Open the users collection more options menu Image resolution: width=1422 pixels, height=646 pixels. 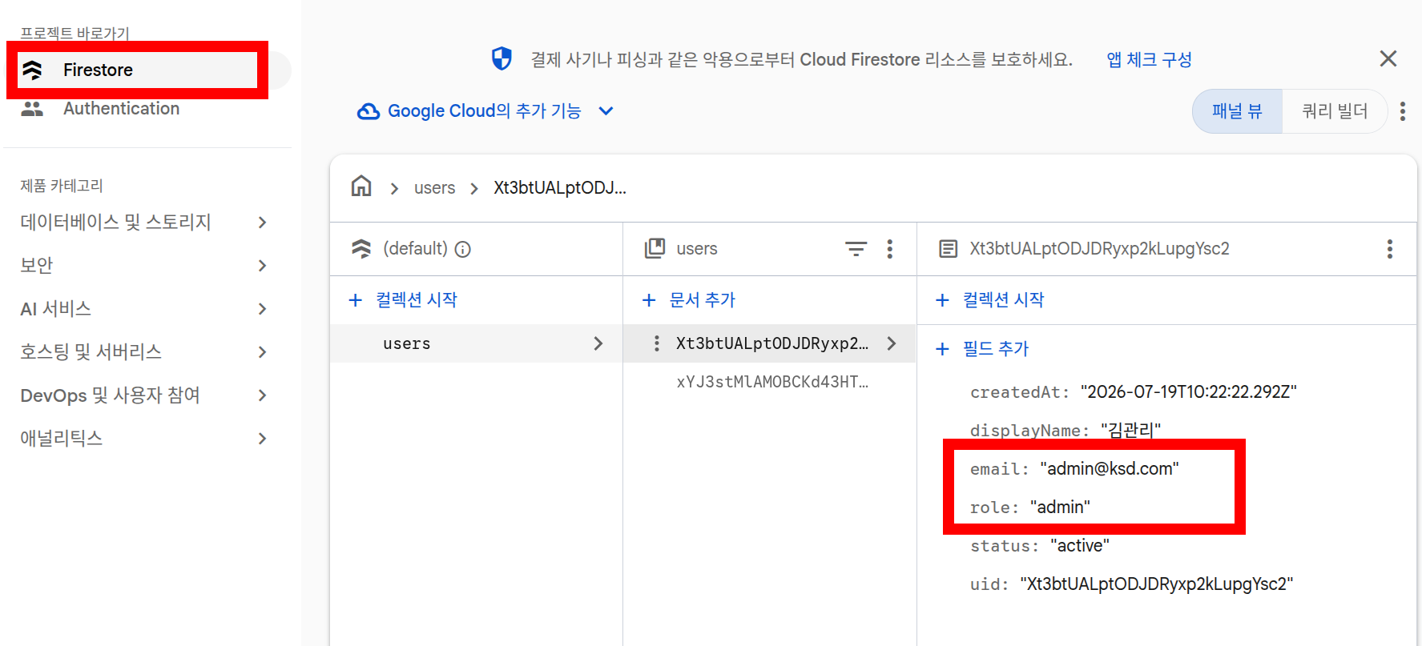[889, 249]
